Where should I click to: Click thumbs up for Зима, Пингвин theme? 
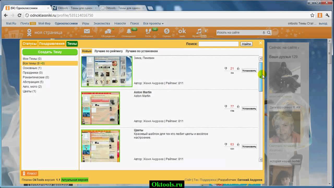tap(238, 68)
